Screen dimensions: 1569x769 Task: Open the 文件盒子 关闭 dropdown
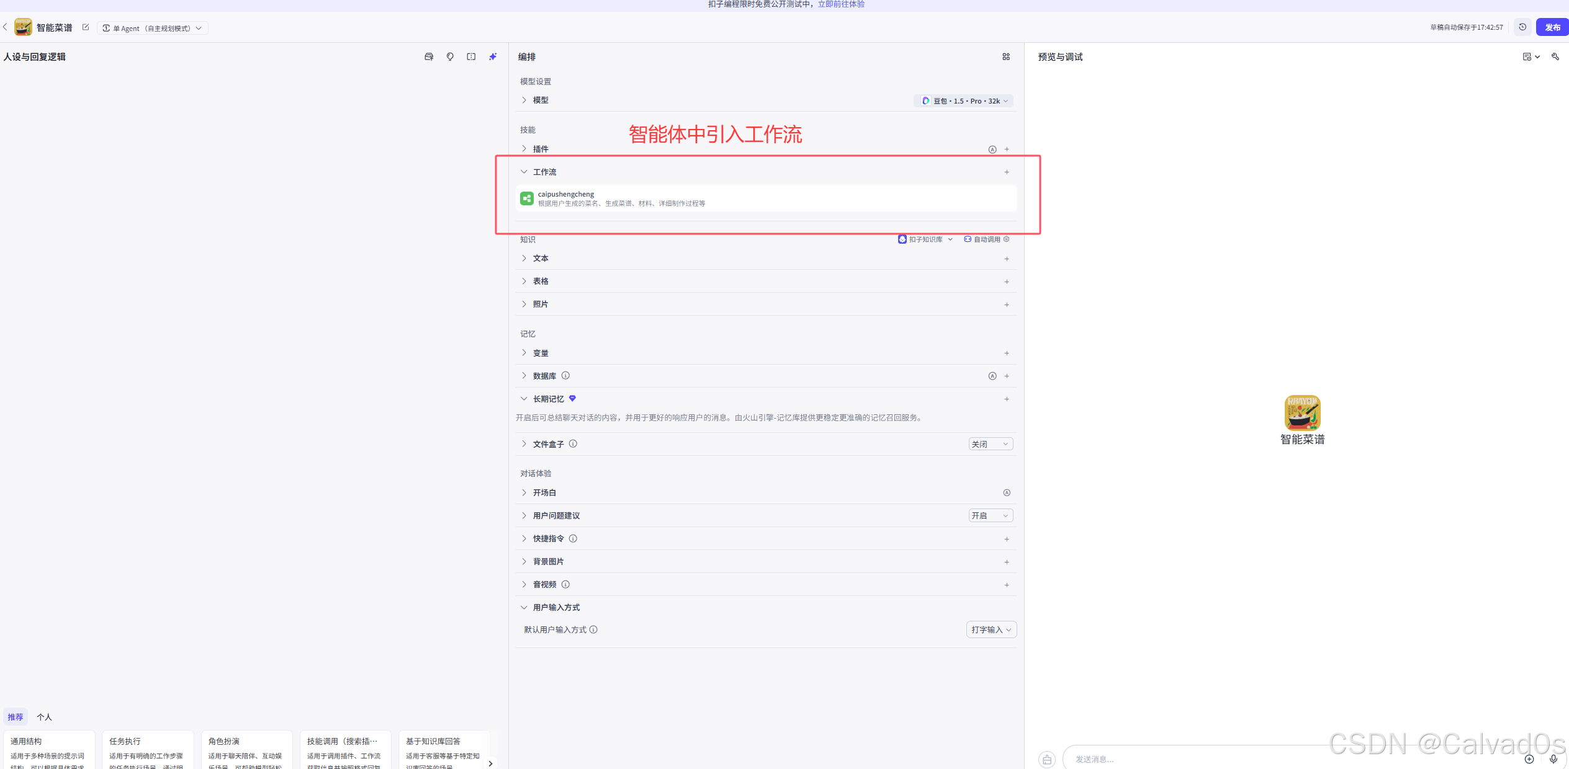tap(991, 444)
